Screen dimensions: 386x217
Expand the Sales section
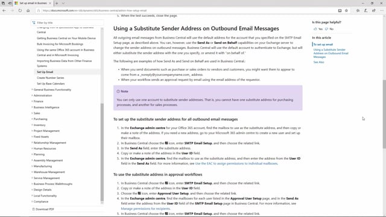tap(37, 113)
